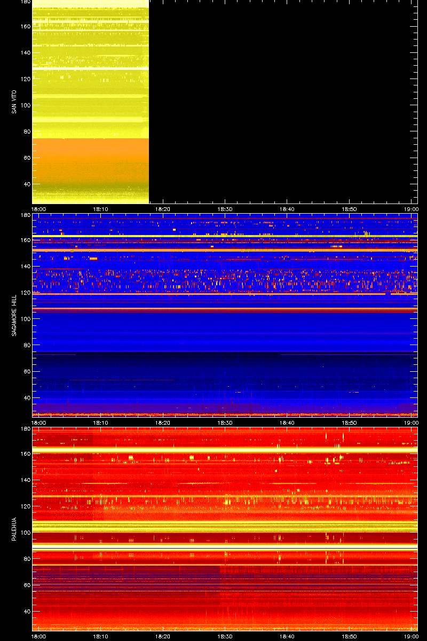
Task: Click frequency label 80 on San Vito axis
Action: click(x=27, y=131)
